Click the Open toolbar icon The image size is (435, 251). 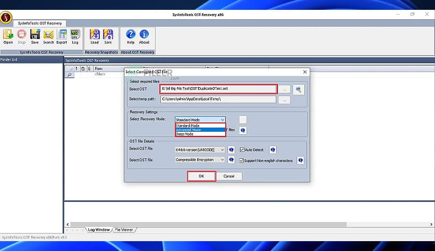(x=8, y=36)
